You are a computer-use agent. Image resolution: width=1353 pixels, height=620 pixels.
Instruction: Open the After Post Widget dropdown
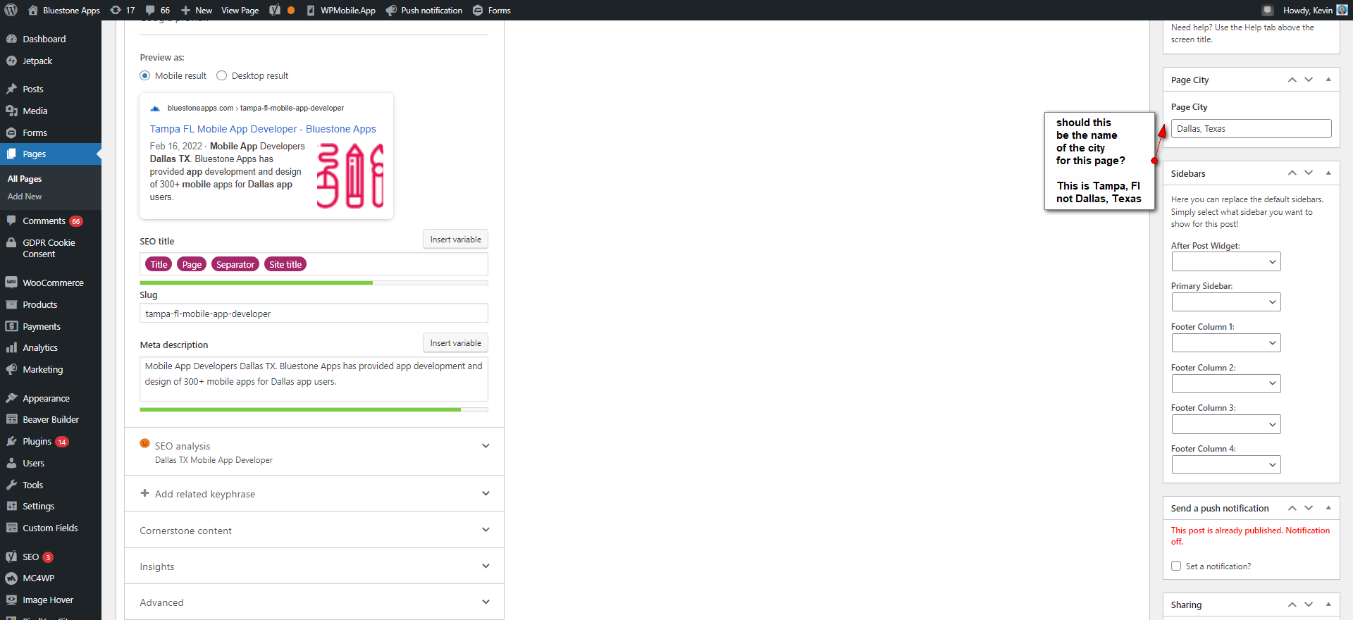tap(1226, 262)
